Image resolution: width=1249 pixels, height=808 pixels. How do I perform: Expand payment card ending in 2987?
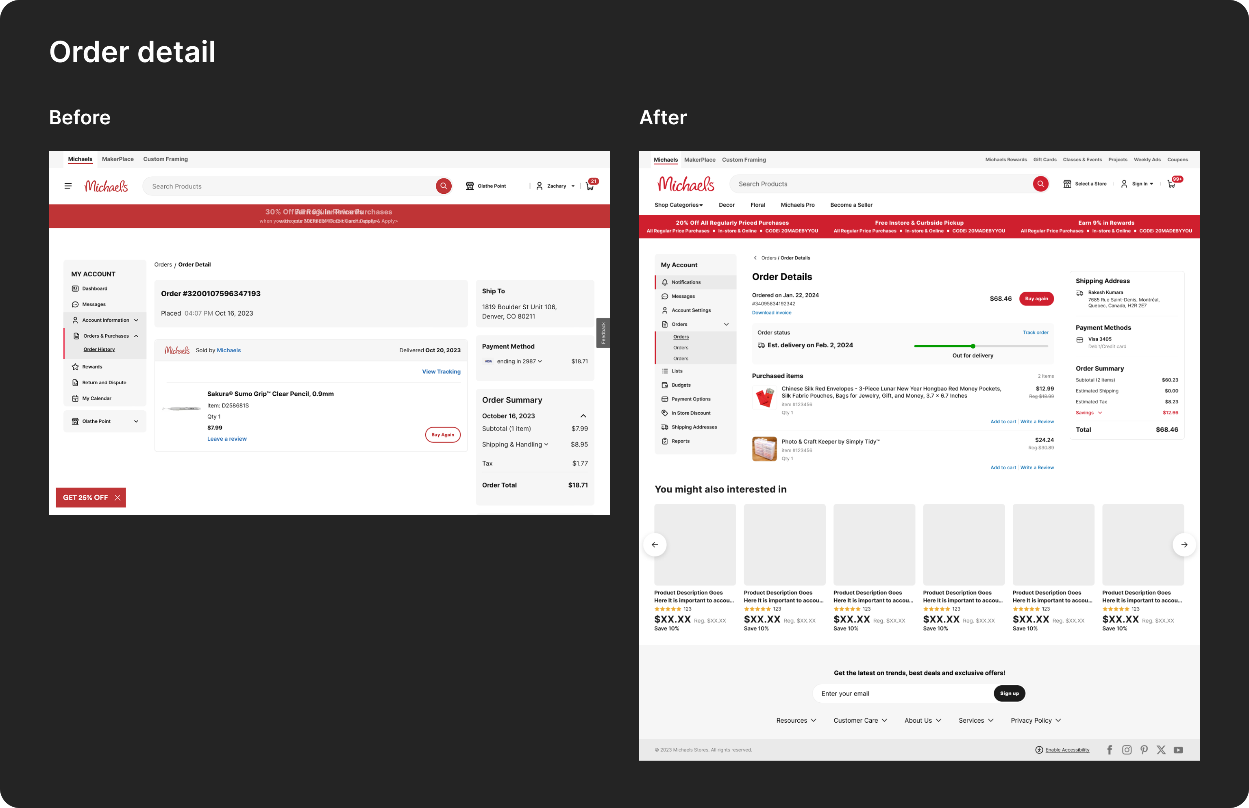pos(540,361)
